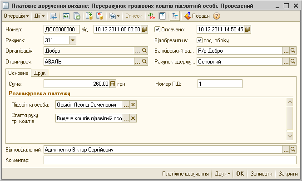302x181 pixels.
Task: Click the Записати button
Action: pos(262,174)
